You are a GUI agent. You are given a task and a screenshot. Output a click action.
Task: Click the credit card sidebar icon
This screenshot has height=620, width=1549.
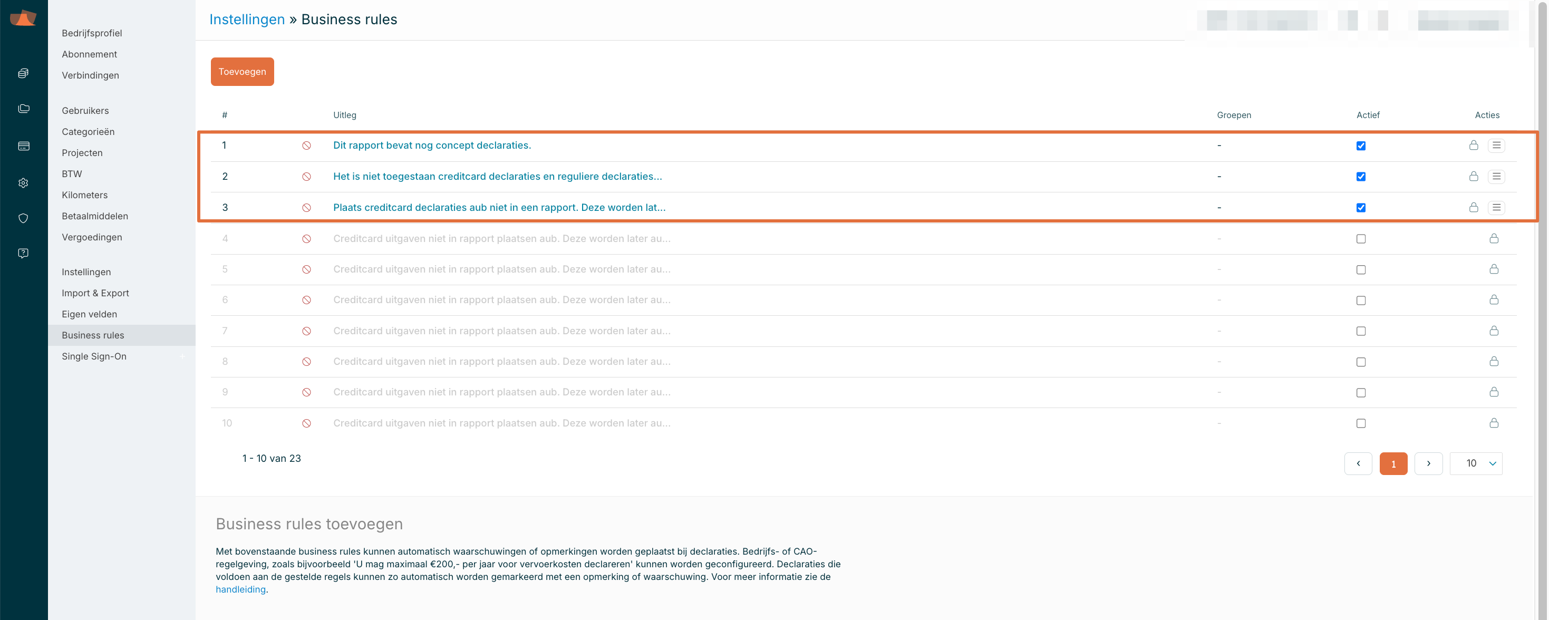(x=23, y=146)
